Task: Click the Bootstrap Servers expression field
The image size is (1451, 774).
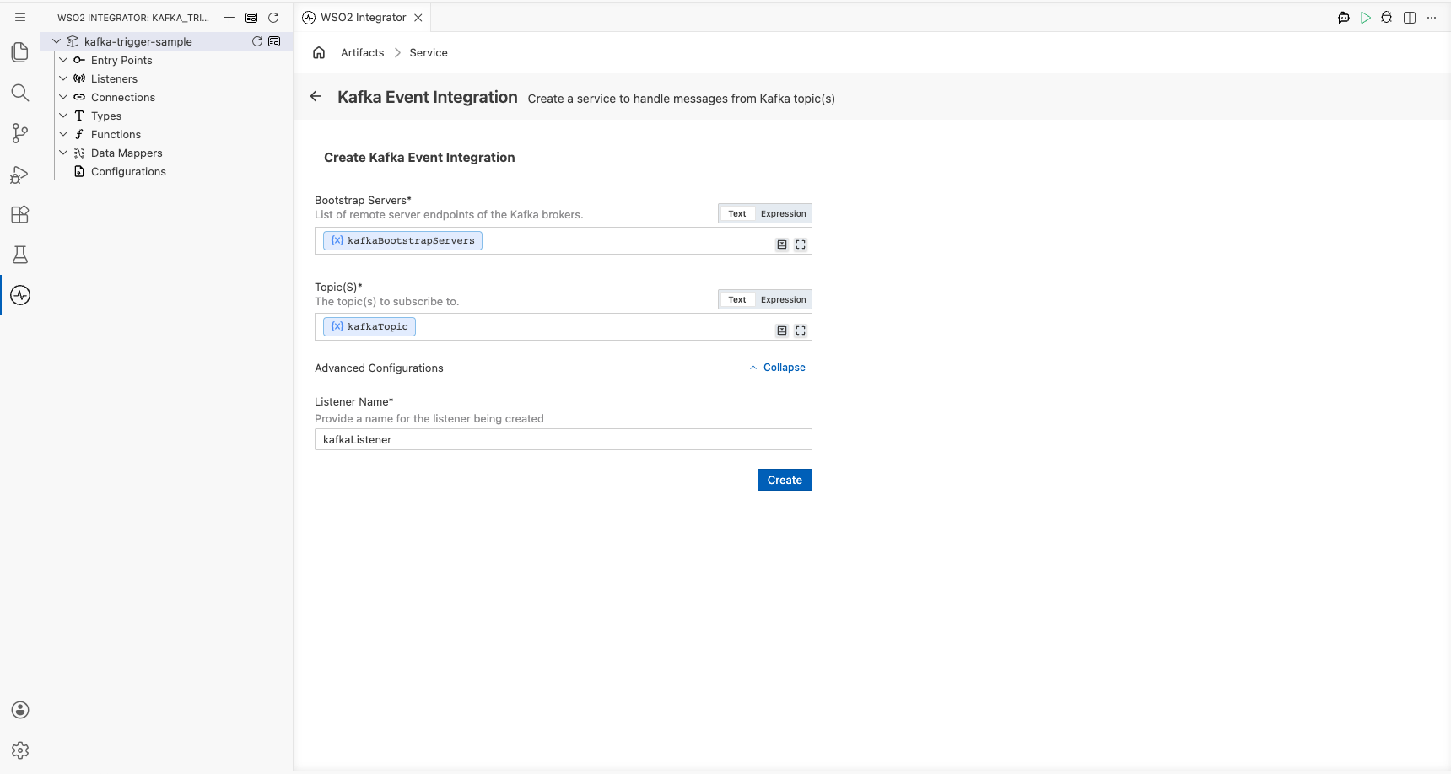Action: pyautogui.click(x=564, y=241)
